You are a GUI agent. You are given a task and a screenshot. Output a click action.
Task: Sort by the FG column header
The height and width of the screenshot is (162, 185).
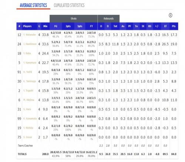pos(56,26)
